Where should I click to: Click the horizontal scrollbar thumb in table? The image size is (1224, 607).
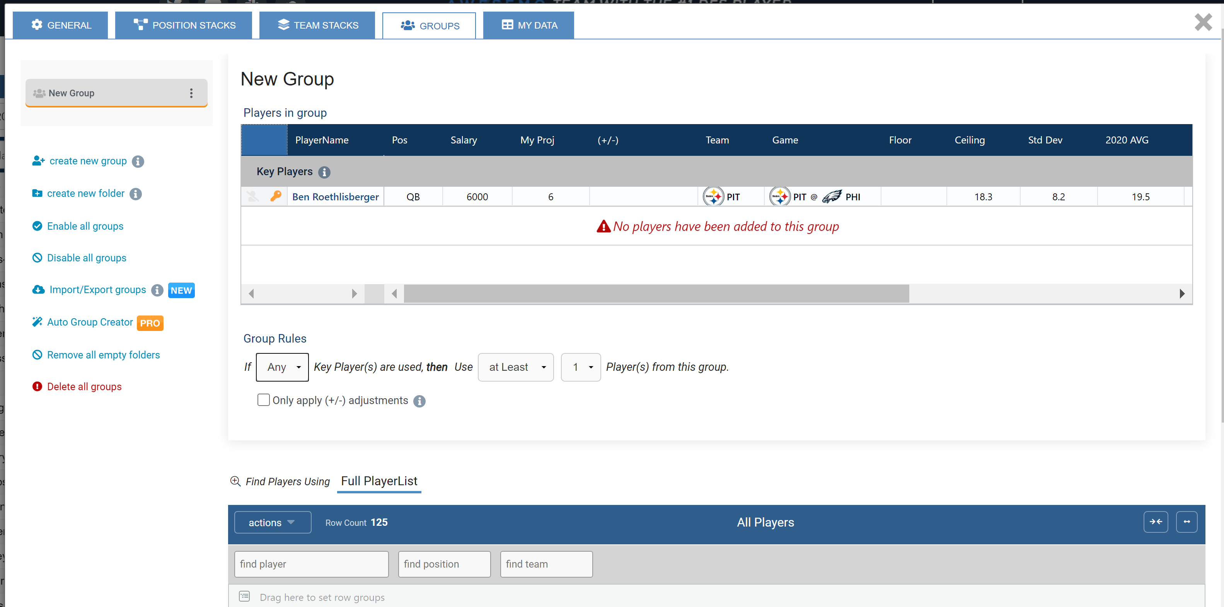656,294
